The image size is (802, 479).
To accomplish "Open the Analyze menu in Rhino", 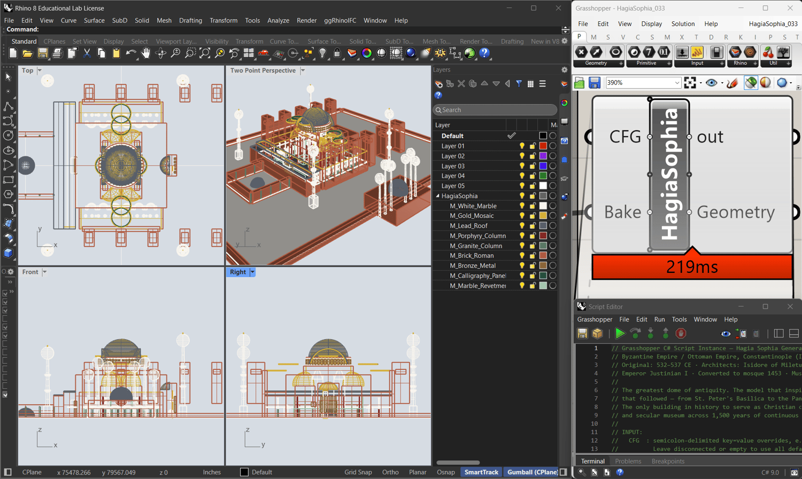I will pos(278,20).
